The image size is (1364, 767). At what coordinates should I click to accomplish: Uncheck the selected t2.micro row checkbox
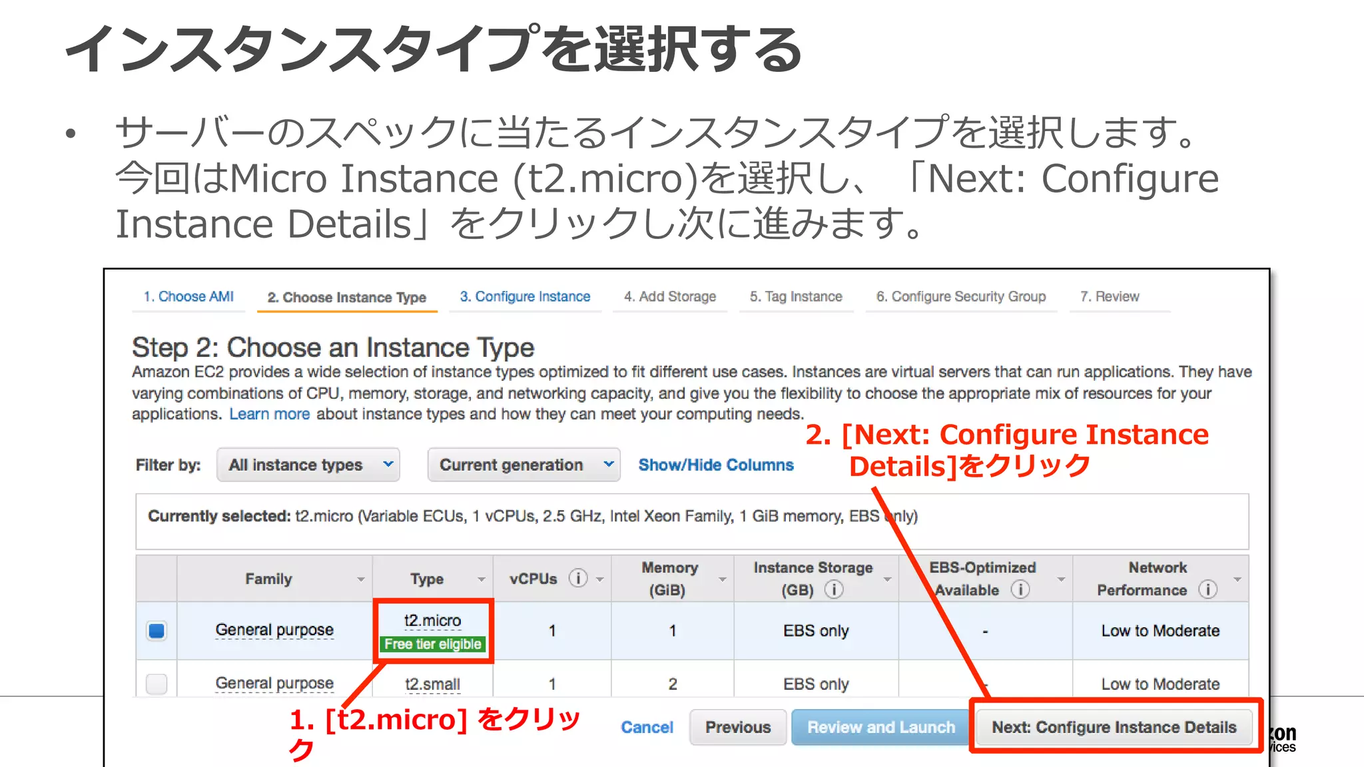pos(157,631)
